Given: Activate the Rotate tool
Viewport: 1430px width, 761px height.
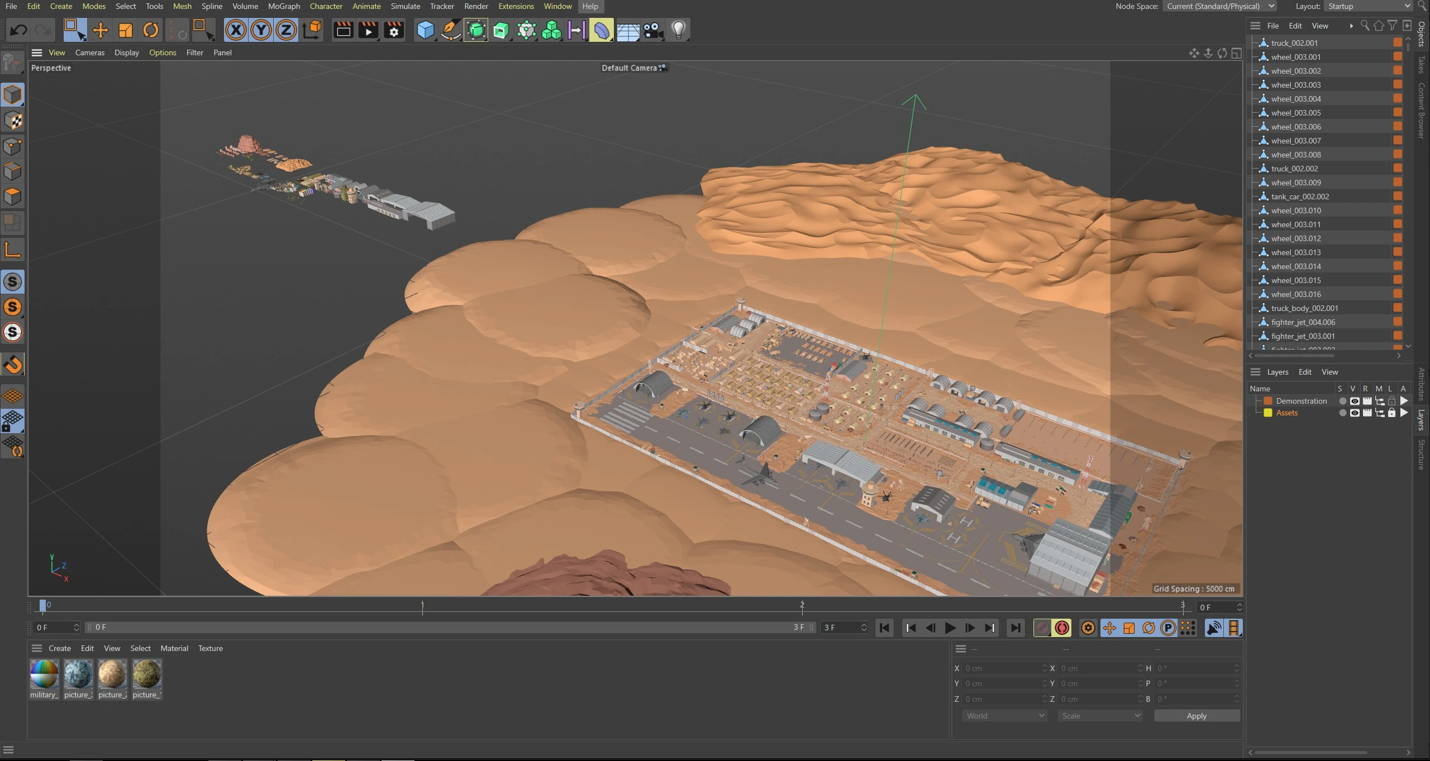Looking at the screenshot, I should [x=151, y=30].
